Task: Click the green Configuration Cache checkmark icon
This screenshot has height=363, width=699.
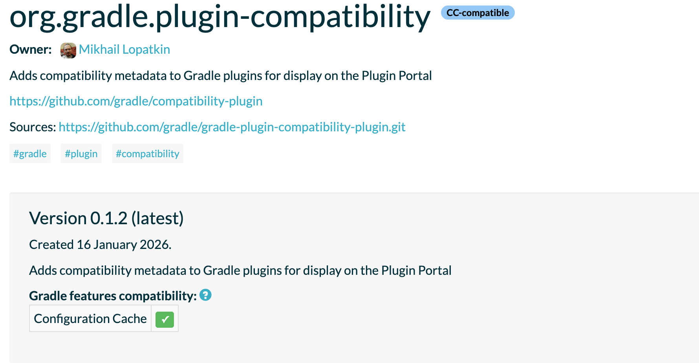Action: 165,319
